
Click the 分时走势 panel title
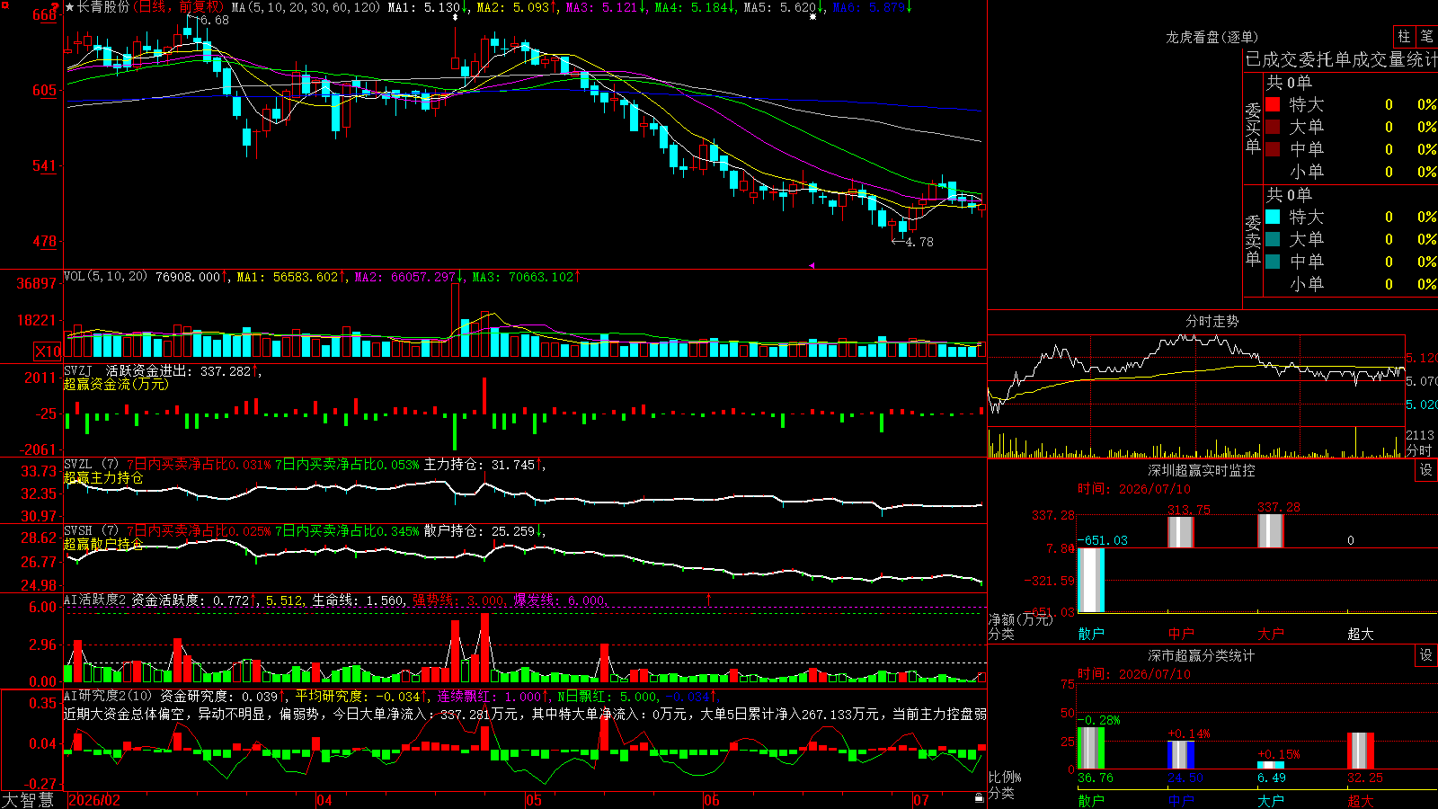[x=1212, y=321]
